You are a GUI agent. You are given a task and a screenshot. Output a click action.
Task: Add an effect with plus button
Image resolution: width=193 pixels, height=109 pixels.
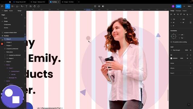click(x=191, y=68)
